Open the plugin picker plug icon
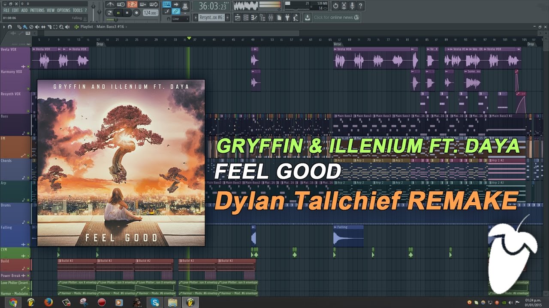This screenshot has width=549, height=308. [287, 18]
